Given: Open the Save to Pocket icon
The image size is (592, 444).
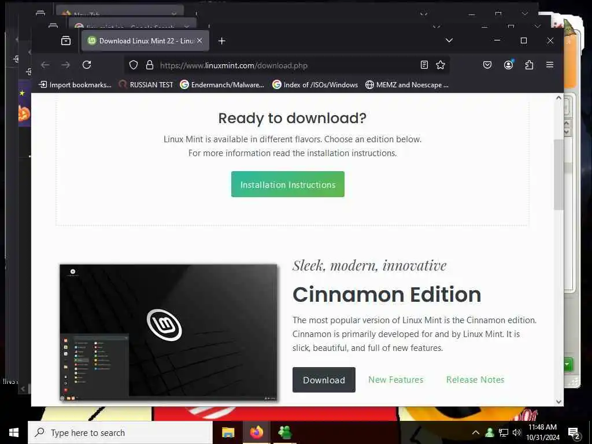Looking at the screenshot, I should tap(487, 65).
